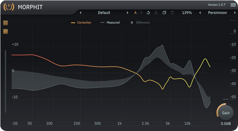Click the paste clipboard icon

click(172, 13)
